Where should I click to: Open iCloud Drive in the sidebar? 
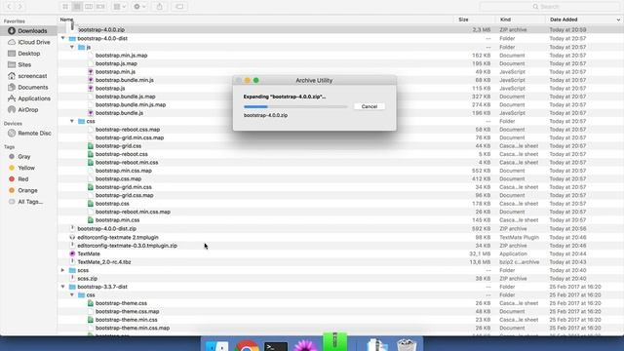pos(29,42)
